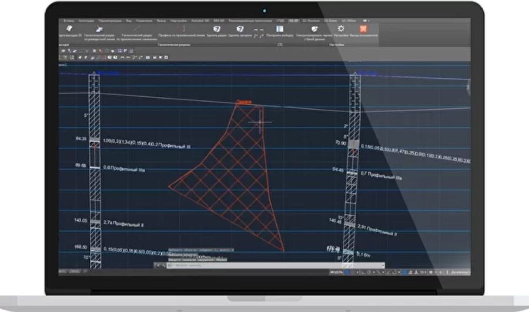Click the 2,91 Профильный II label
The width and height of the screenshot is (529, 312).
click(x=377, y=230)
